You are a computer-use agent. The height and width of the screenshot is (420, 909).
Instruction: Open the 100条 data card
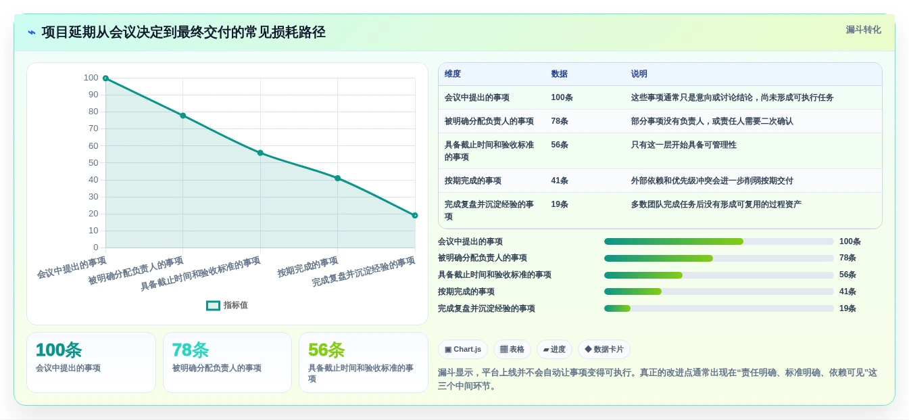pos(91,363)
